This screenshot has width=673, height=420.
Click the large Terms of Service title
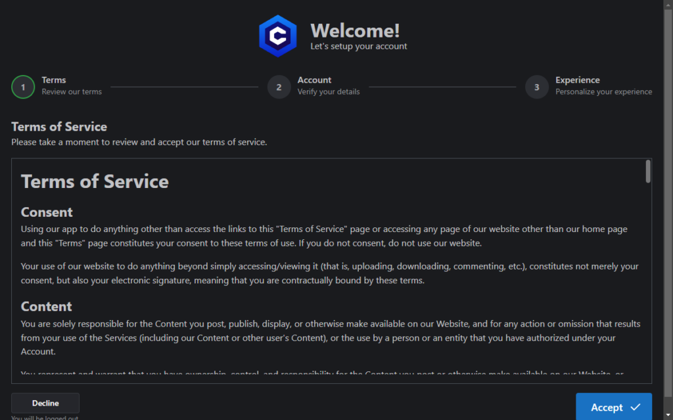95,181
